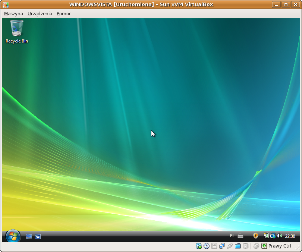The image size is (302, 252).
Task: Click the Prawy Ctrl host key label
Action: [x=280, y=246]
